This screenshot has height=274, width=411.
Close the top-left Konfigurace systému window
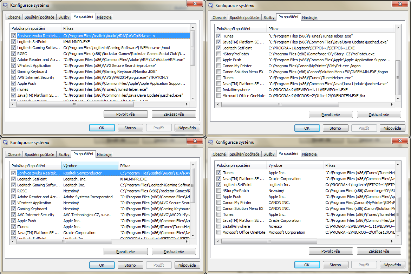point(195,4)
